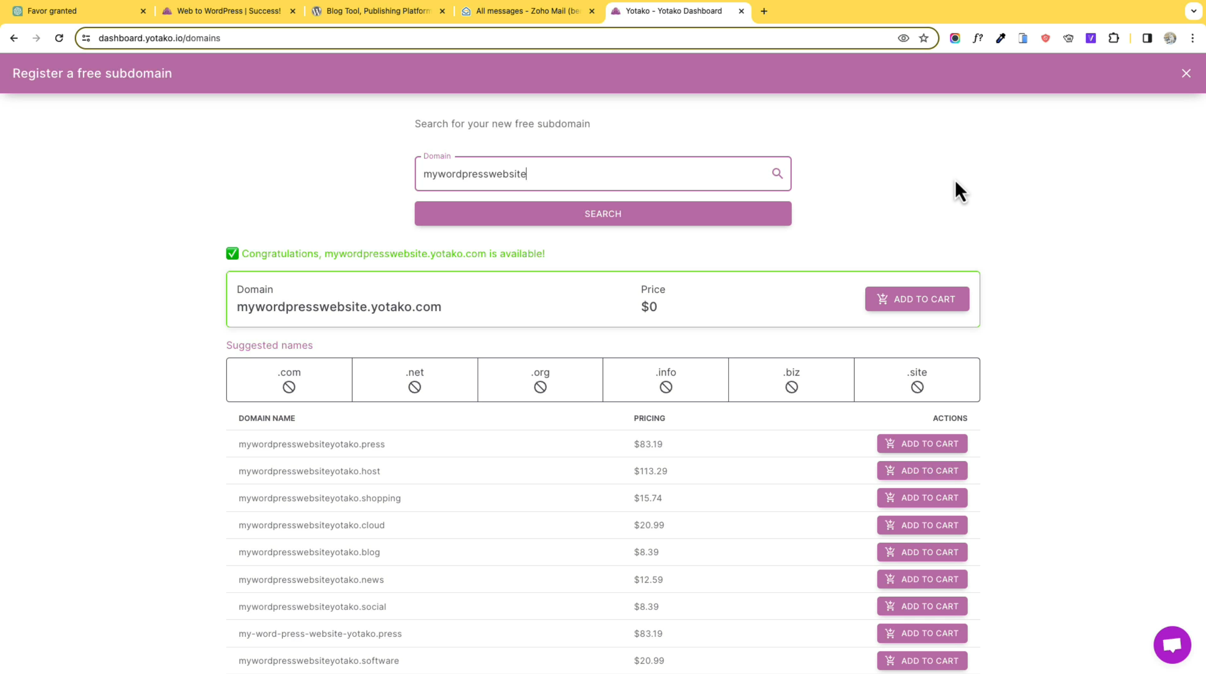Open the chat support bubble
The width and height of the screenshot is (1206, 674).
click(1172, 644)
